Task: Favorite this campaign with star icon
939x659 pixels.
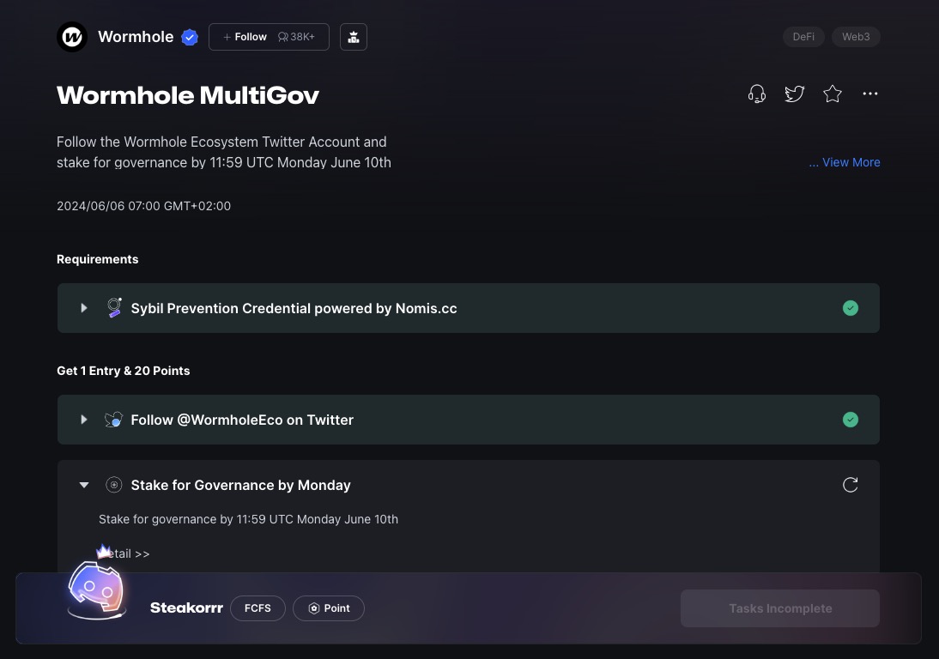Action: point(833,94)
